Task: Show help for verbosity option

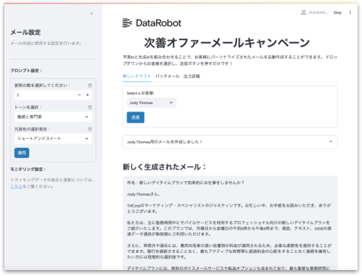Action: point(90,129)
